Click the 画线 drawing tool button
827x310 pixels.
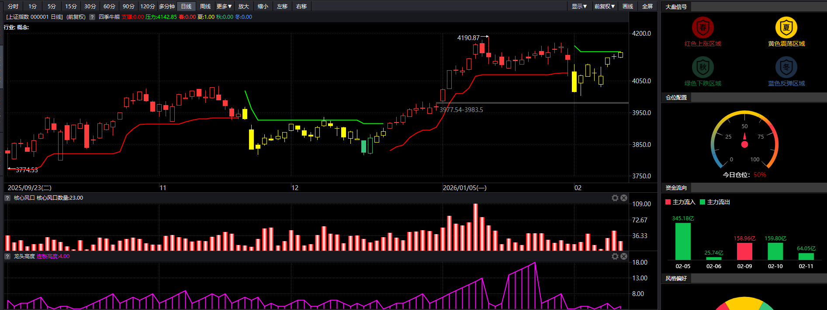coord(628,6)
